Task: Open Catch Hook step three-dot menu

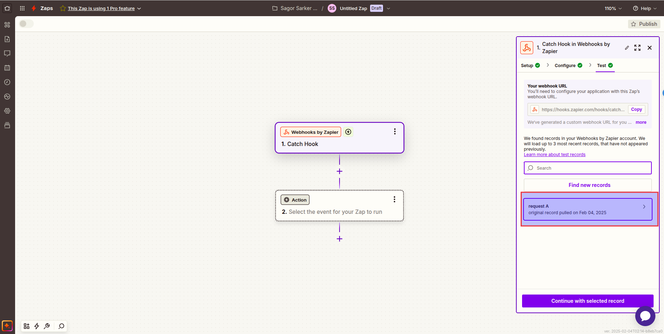Action: click(395, 132)
